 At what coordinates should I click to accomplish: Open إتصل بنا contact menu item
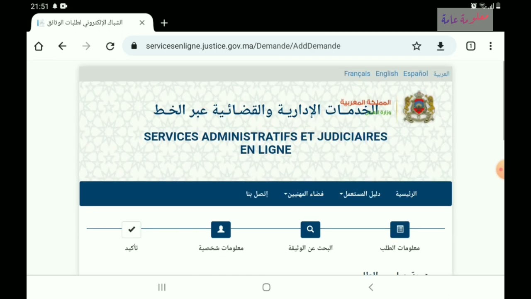click(257, 194)
